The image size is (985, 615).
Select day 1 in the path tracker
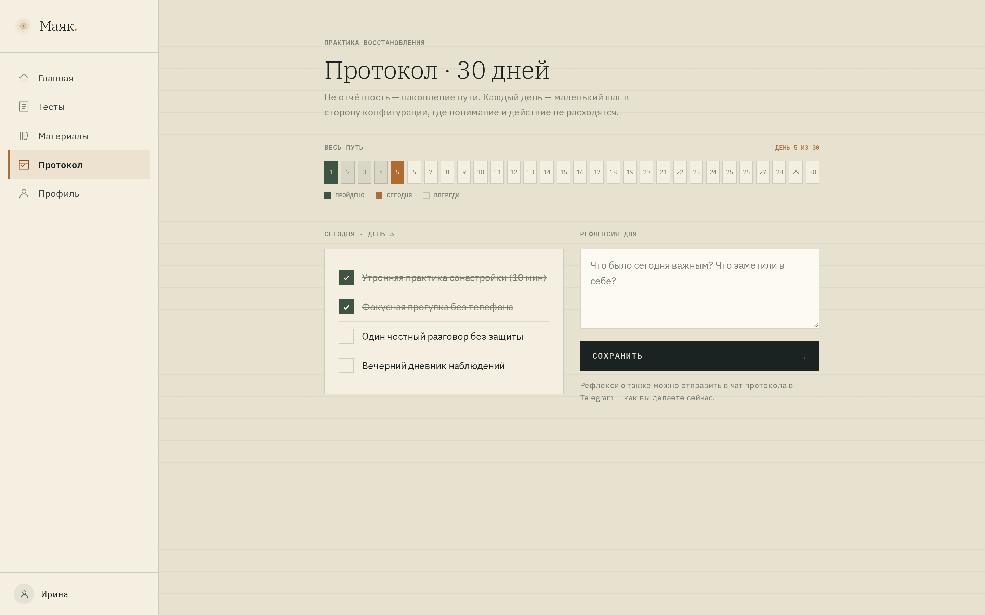331,172
